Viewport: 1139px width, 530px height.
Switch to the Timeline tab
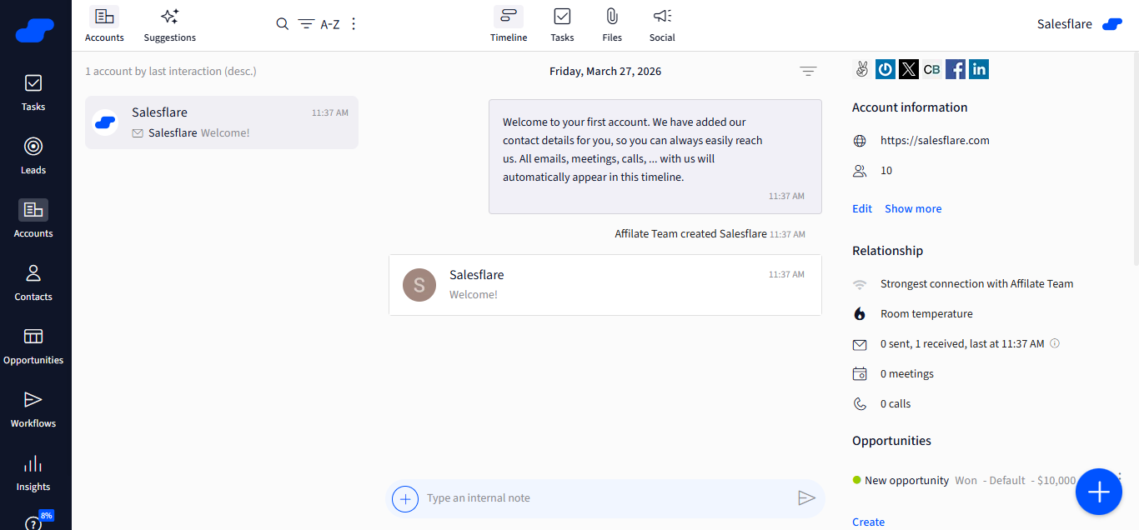[509, 24]
